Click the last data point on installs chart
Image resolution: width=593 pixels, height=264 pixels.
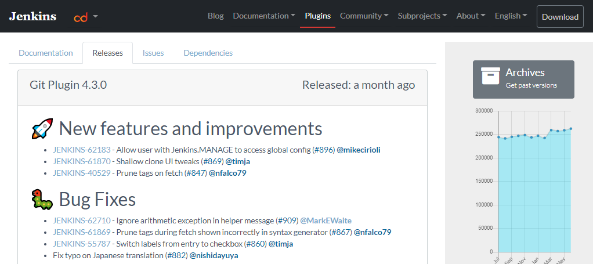(x=571, y=129)
